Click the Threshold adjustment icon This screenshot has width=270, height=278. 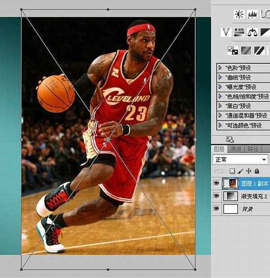[x=258, y=50]
